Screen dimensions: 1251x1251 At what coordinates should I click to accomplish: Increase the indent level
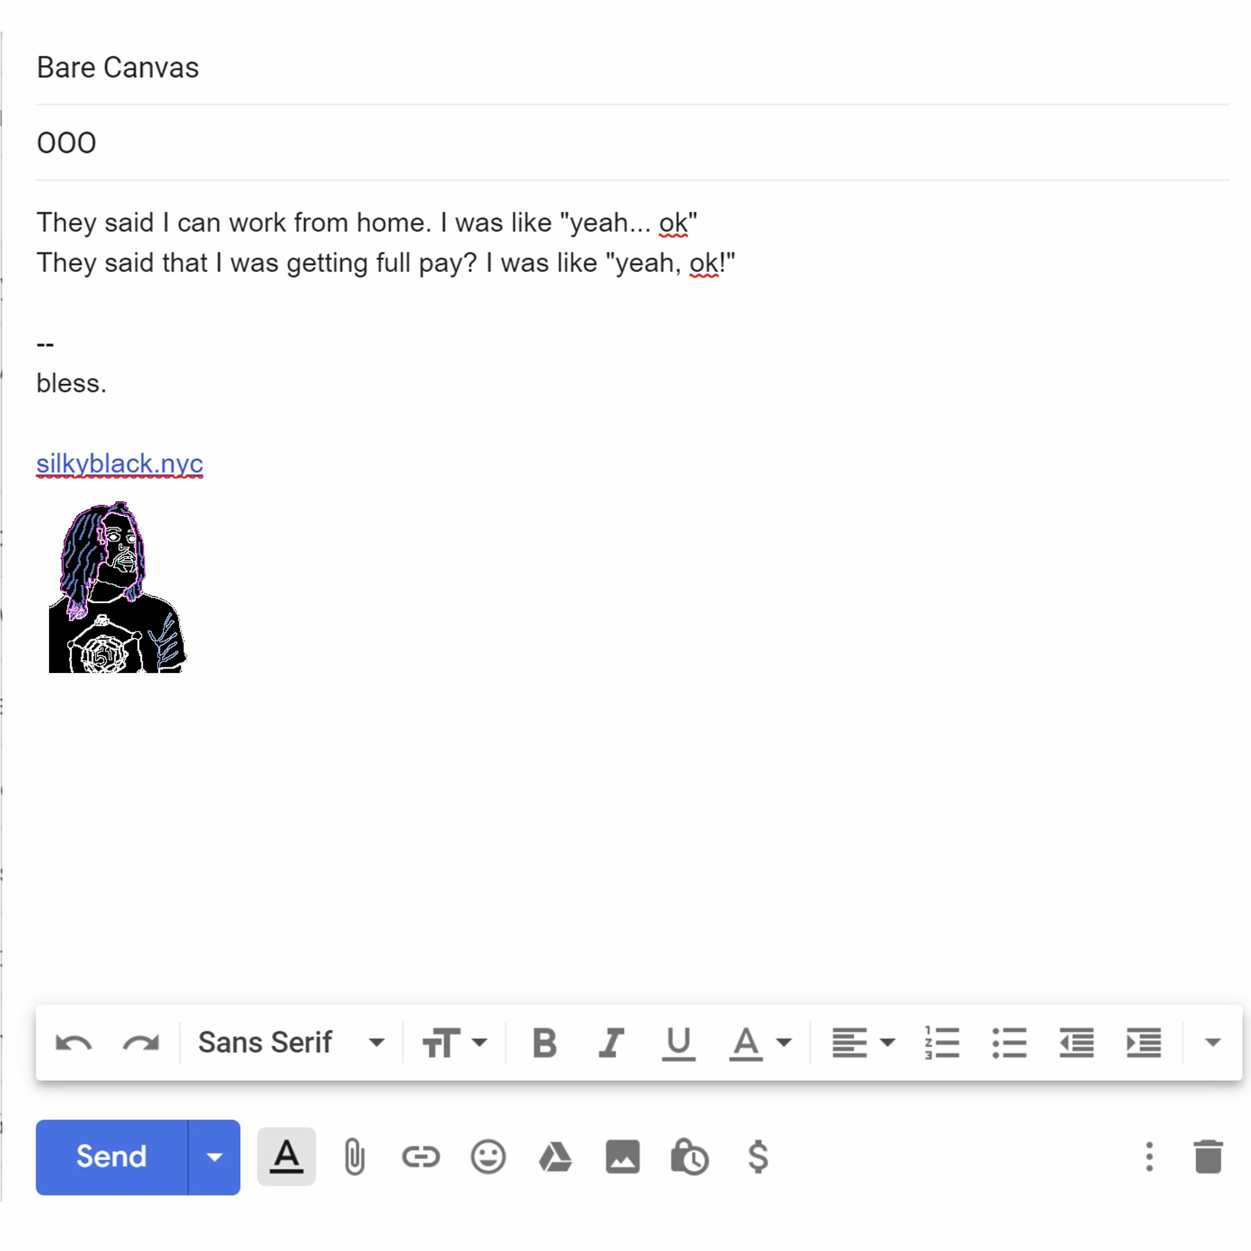1144,1043
